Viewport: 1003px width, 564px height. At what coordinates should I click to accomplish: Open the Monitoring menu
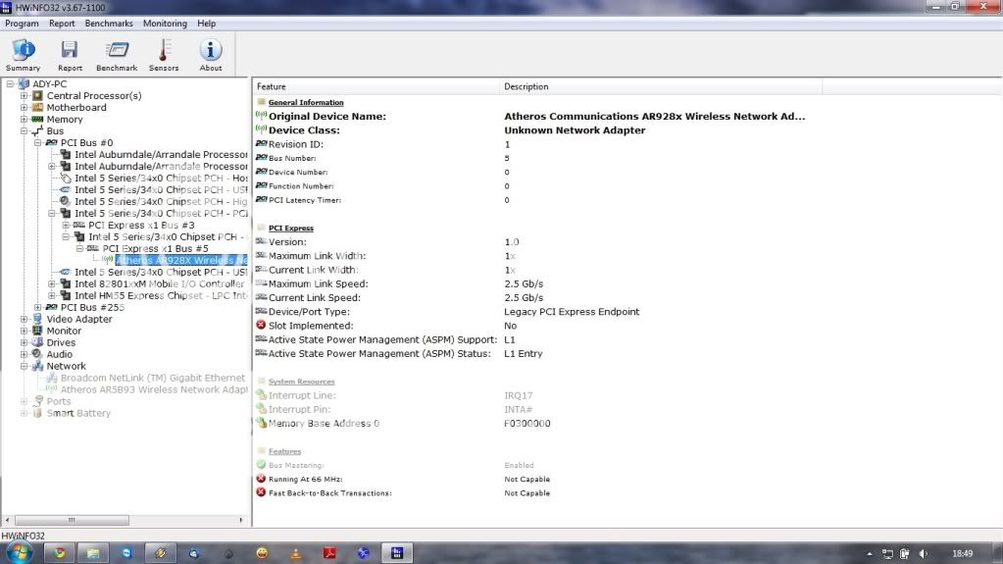point(165,23)
